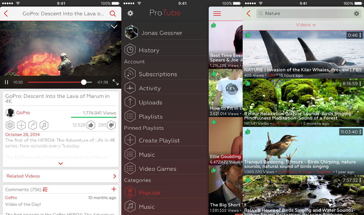Open Soft Music & Yoga channel link
The height and width of the screenshot is (215, 364).
tap(305, 172)
